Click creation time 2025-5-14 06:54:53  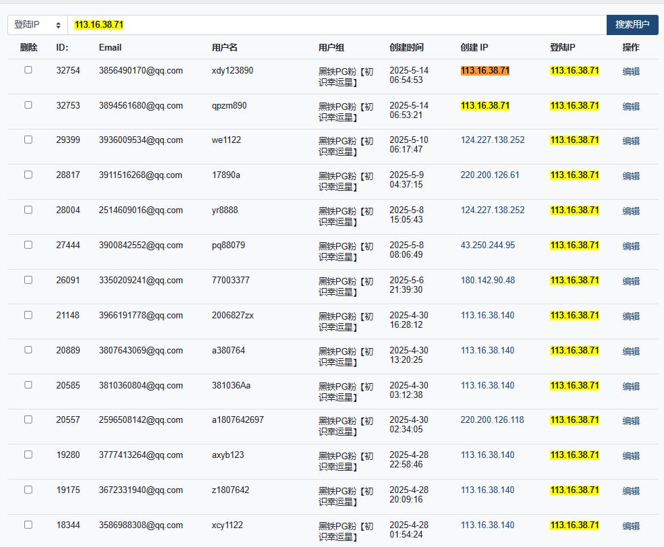[409, 76]
